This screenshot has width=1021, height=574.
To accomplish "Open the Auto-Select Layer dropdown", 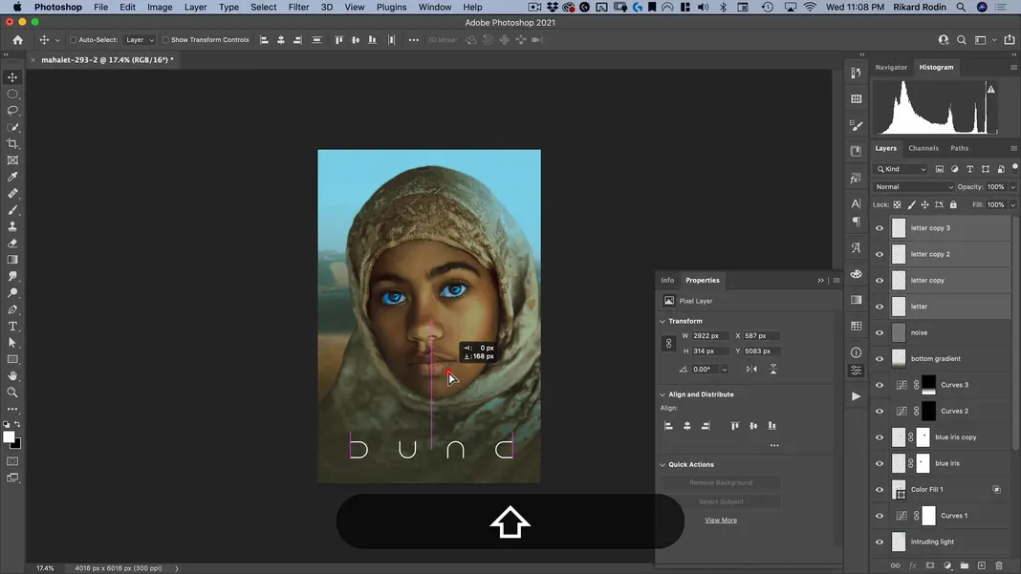I will pyautogui.click(x=140, y=40).
